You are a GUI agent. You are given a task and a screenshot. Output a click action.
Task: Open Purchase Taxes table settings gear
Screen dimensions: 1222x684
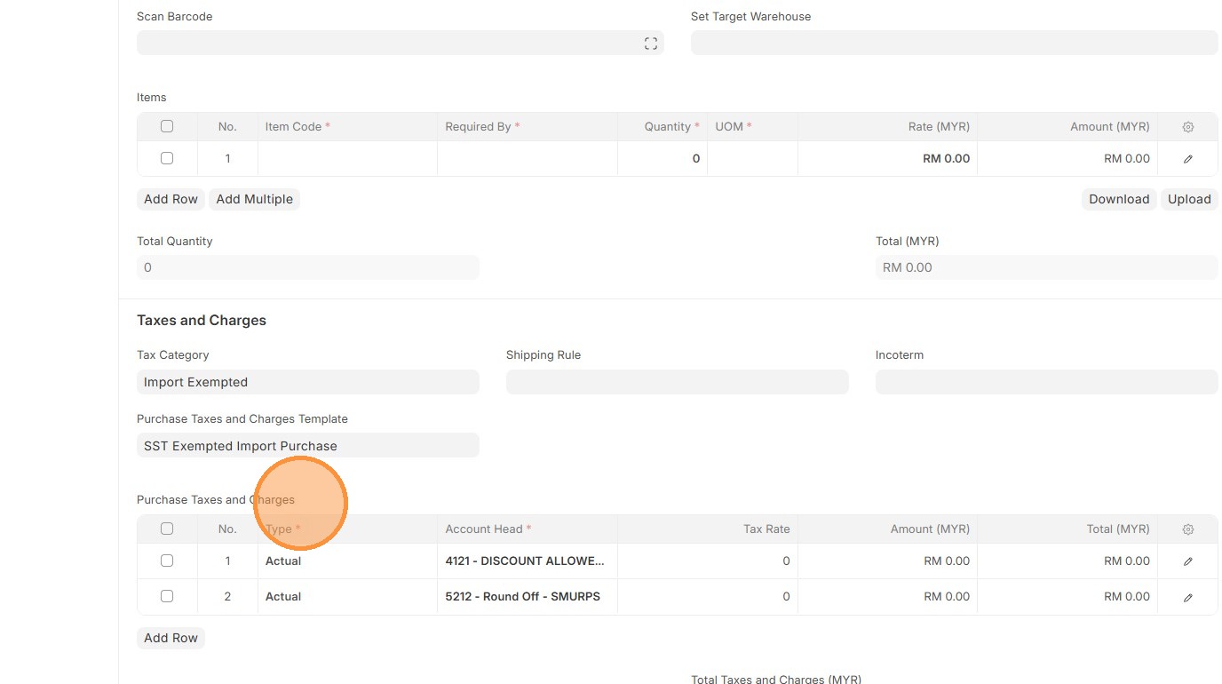click(x=1187, y=529)
